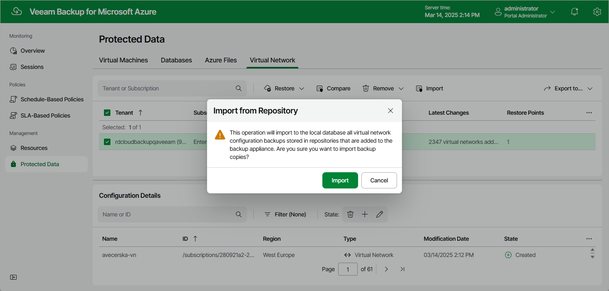Screen dimensions: 609x291
Task: Click the Sessions sidebar icon
Action: (x=13, y=67)
